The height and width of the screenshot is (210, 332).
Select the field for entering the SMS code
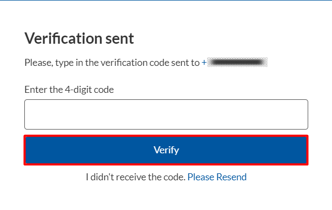[x=166, y=114]
